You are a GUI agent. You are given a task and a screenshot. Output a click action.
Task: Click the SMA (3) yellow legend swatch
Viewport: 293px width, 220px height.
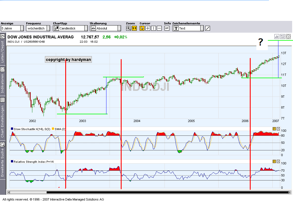tap(53, 129)
